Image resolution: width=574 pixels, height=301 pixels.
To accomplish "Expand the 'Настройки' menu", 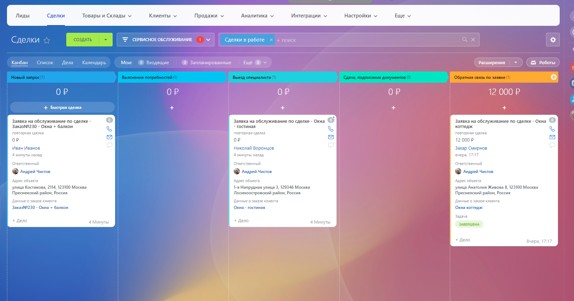I will tap(361, 16).
